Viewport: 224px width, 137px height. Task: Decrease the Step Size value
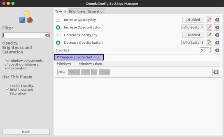pyautogui.click(x=211, y=52)
